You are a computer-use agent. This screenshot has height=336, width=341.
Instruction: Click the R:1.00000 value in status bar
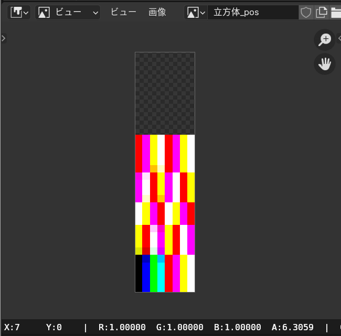[x=122, y=327]
